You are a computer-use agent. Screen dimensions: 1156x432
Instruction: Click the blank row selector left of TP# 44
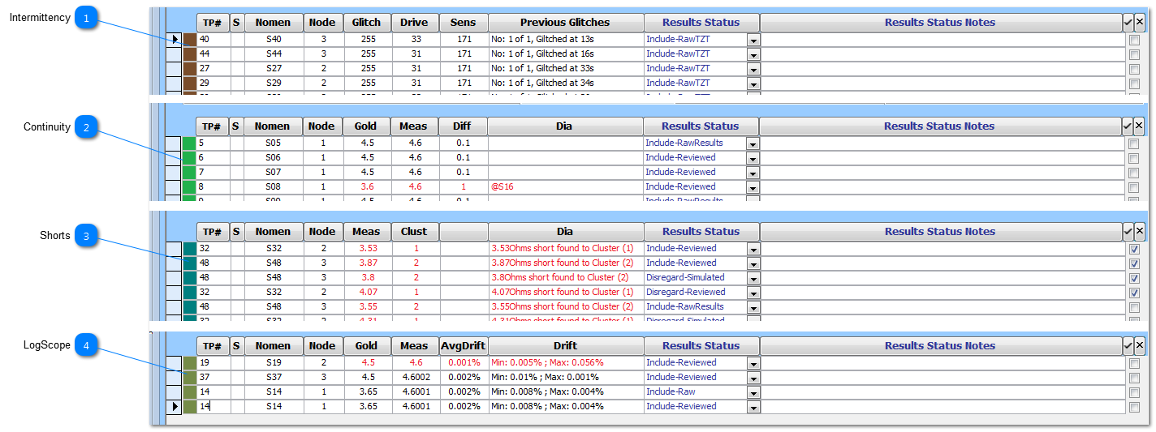(x=174, y=53)
